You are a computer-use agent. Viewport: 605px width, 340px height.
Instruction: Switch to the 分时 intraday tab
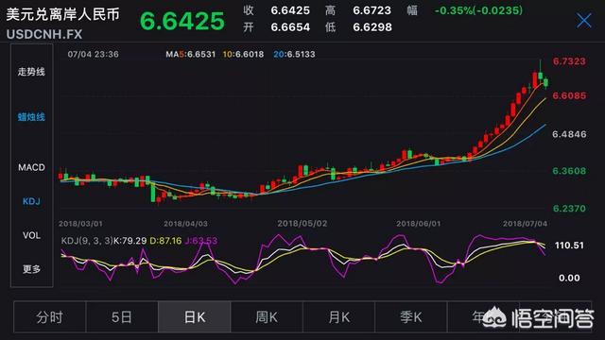pyautogui.click(x=50, y=317)
